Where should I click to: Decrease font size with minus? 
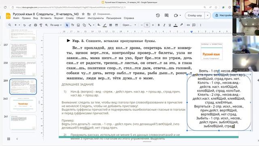coord(142,25)
